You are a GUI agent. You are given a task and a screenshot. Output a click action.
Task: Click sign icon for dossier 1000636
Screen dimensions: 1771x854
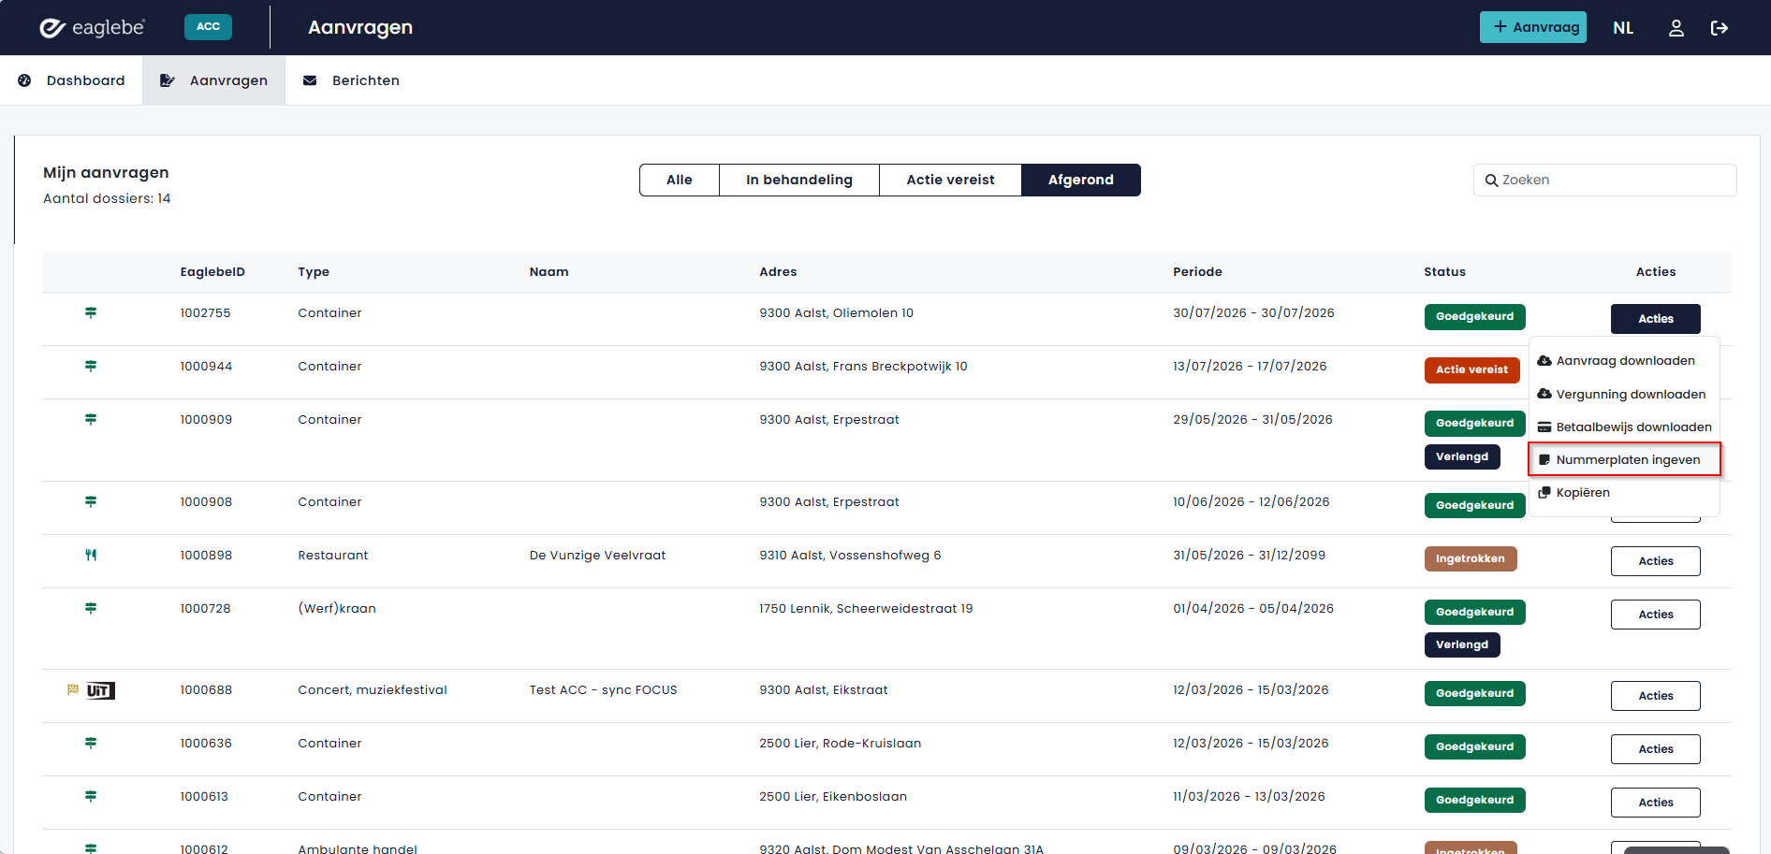[91, 743]
